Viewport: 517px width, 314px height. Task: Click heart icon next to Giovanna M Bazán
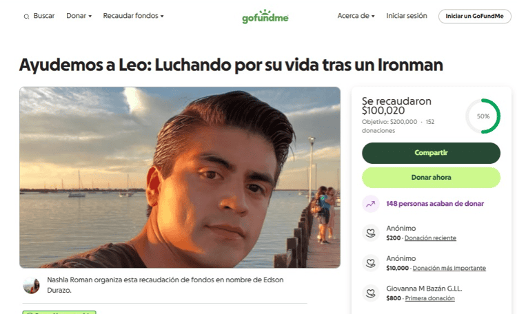(x=371, y=293)
